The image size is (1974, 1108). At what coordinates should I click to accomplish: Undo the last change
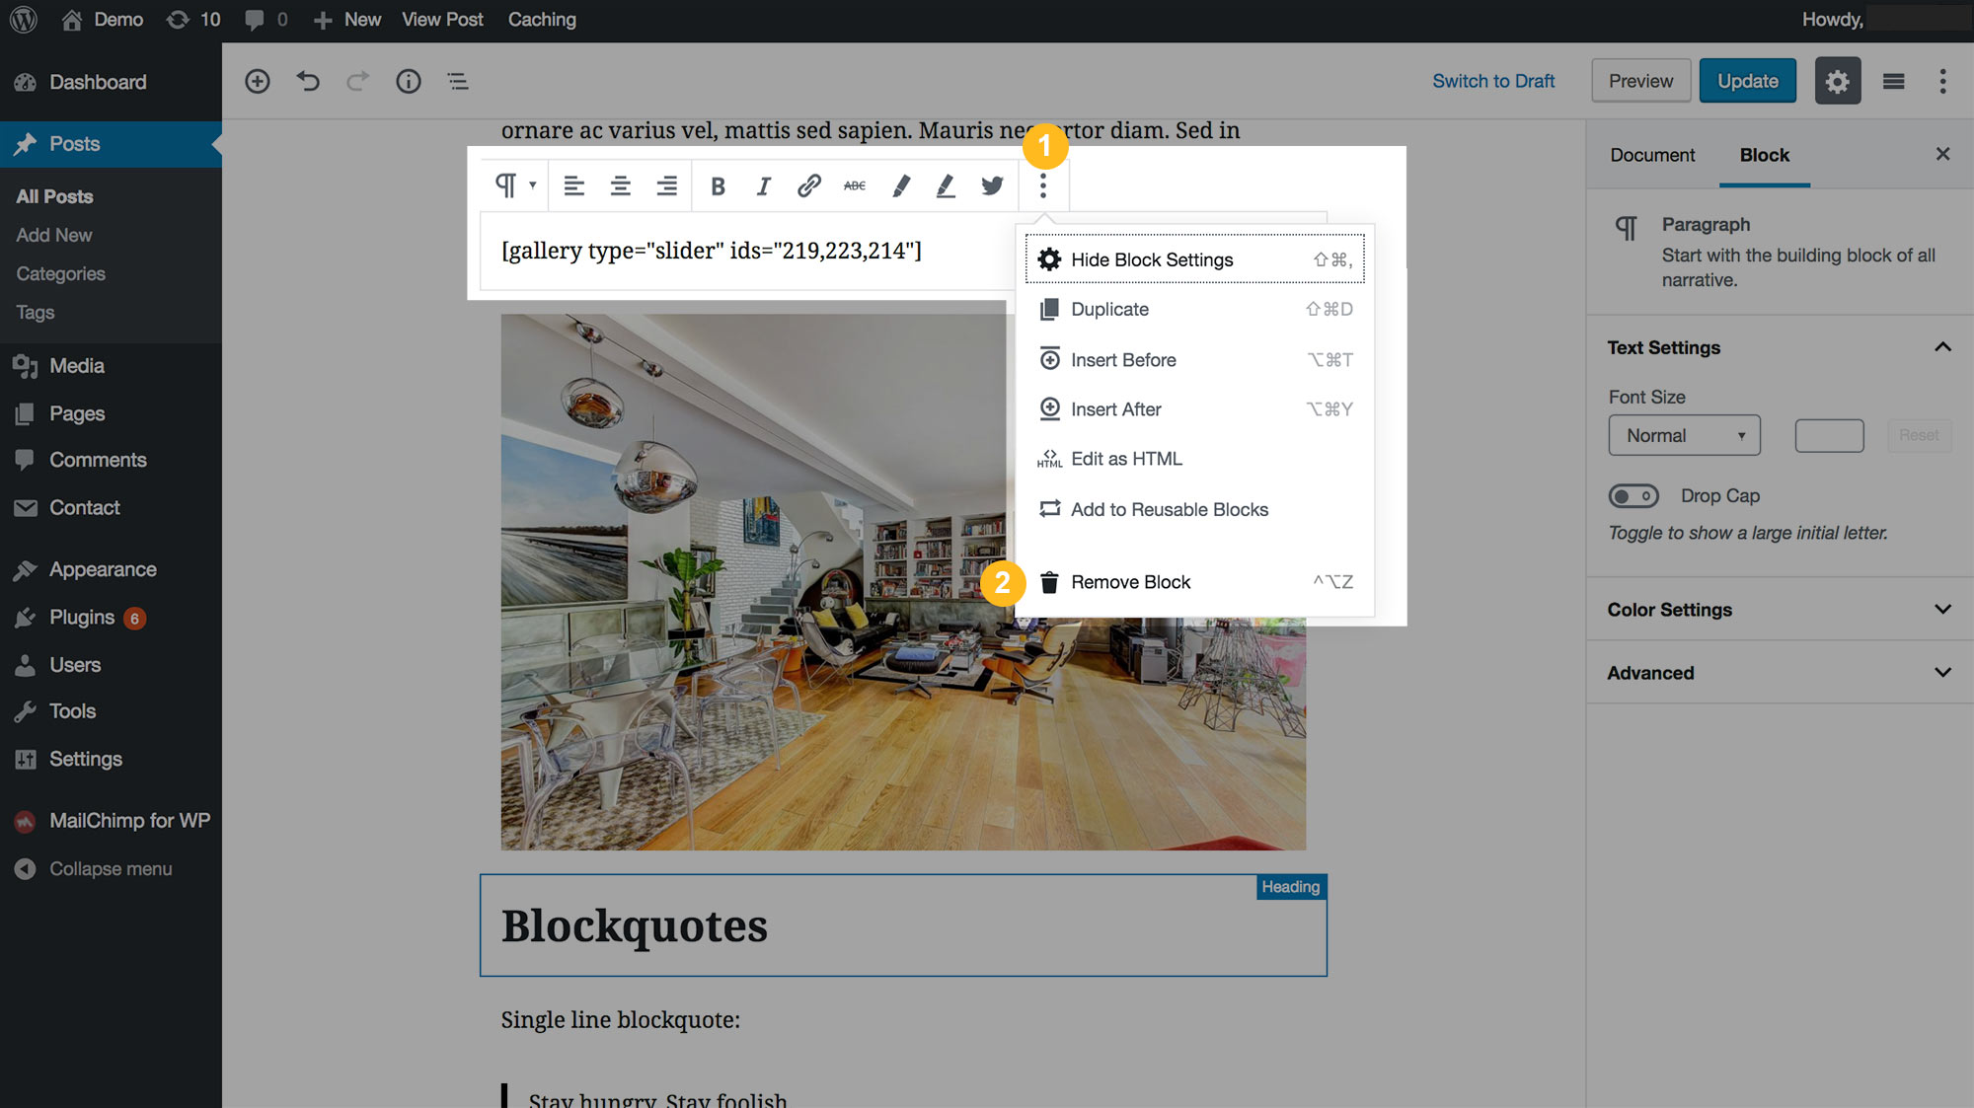(x=308, y=81)
